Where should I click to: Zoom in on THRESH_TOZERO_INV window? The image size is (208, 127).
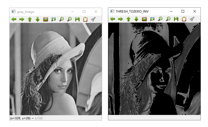[x=160, y=19]
